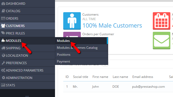Click the Administration gear icon
Viewport: 173px width, 97px height.
click(3, 78)
